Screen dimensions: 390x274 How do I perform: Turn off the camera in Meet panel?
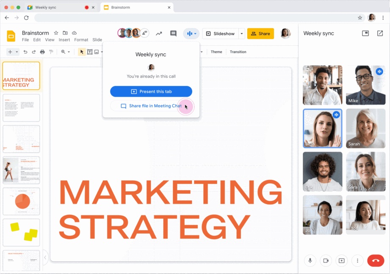click(x=326, y=260)
